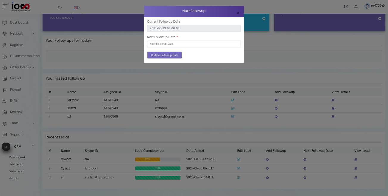Open Mailbox in the sidebar
Viewport: 388px width, 196px height.
pos(16,112)
